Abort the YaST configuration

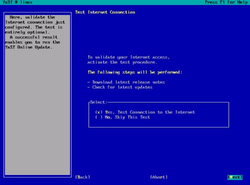point(159,177)
